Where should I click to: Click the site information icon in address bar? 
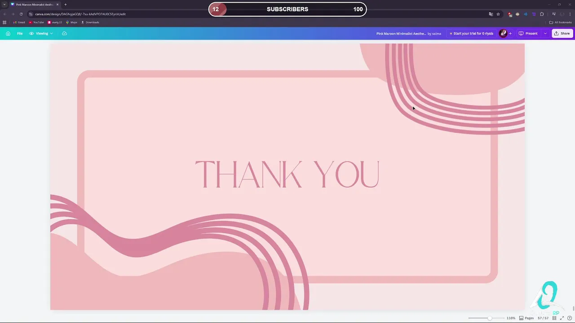pyautogui.click(x=31, y=14)
